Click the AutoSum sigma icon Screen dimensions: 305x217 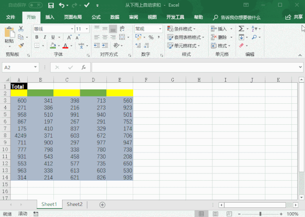[241, 29]
